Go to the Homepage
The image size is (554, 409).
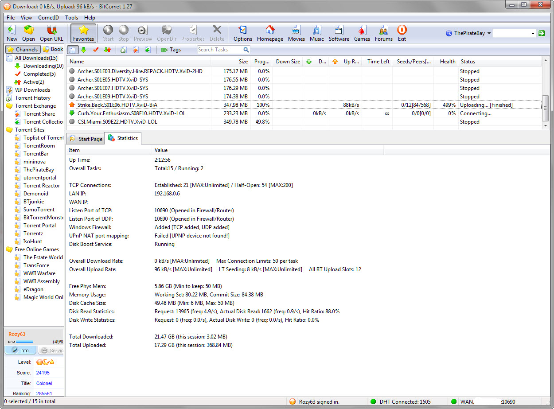tap(270, 33)
